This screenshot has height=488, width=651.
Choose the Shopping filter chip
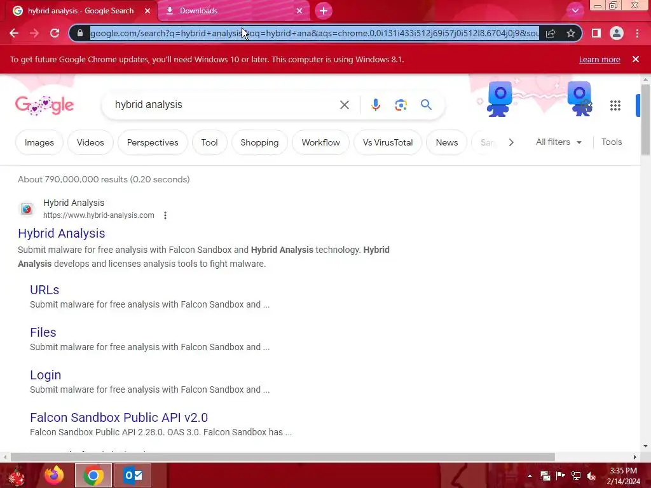coord(259,142)
